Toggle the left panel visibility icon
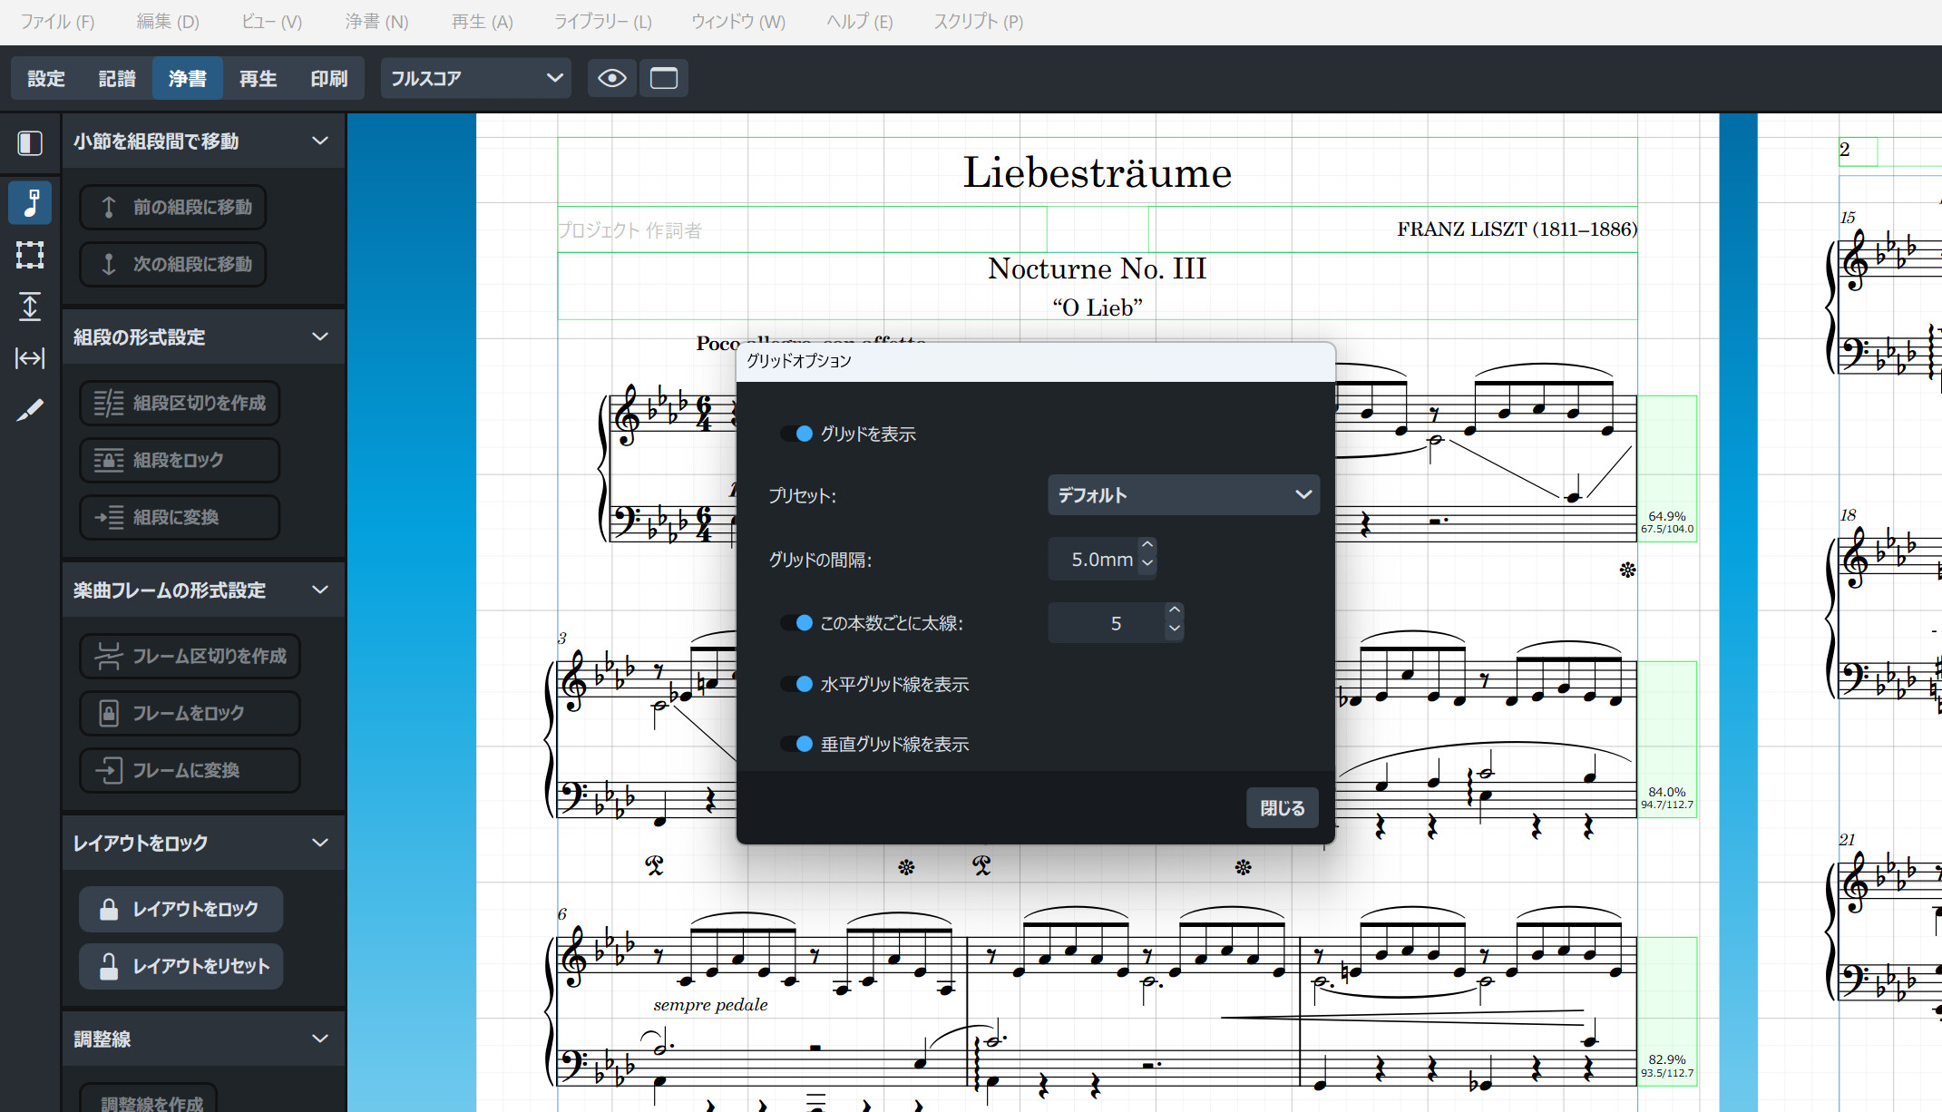 30,143
